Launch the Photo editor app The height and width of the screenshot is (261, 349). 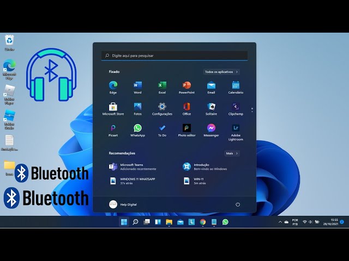(x=186, y=130)
